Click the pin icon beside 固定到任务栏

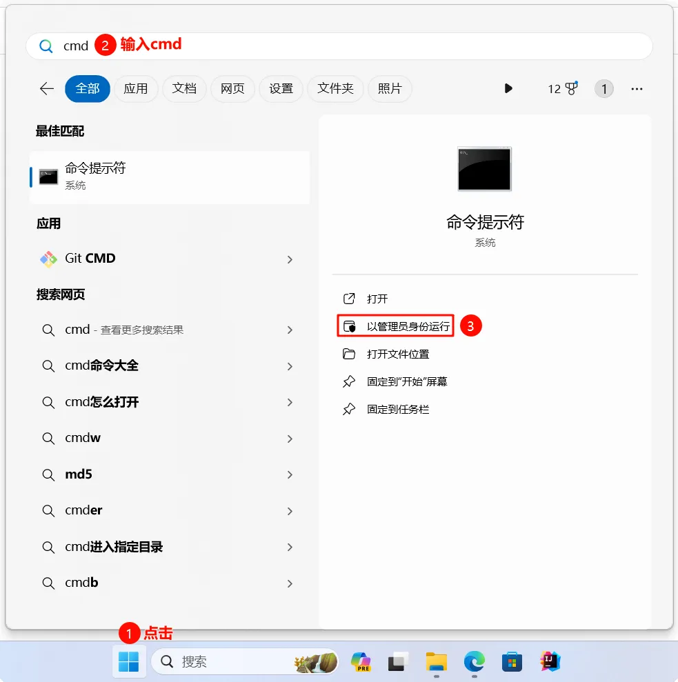pos(349,410)
